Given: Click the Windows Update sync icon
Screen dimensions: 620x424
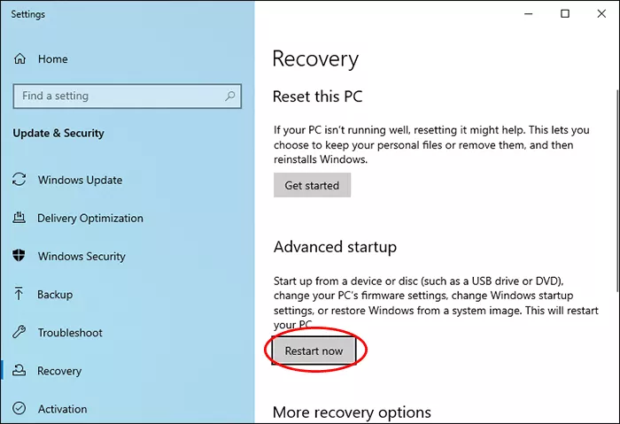Looking at the screenshot, I should click(x=19, y=180).
